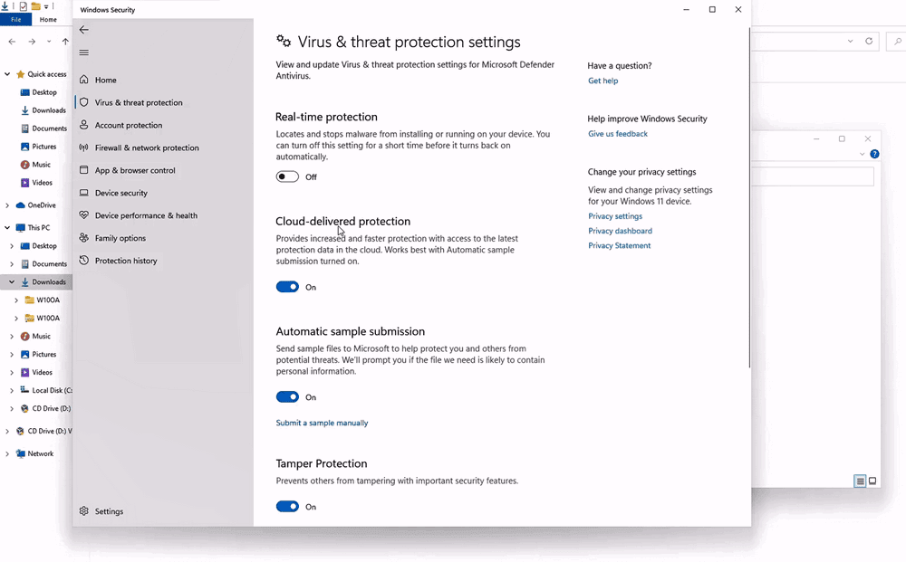The height and width of the screenshot is (562, 906).
Task: Click the shield icon for virus protection
Action: pyautogui.click(x=83, y=101)
